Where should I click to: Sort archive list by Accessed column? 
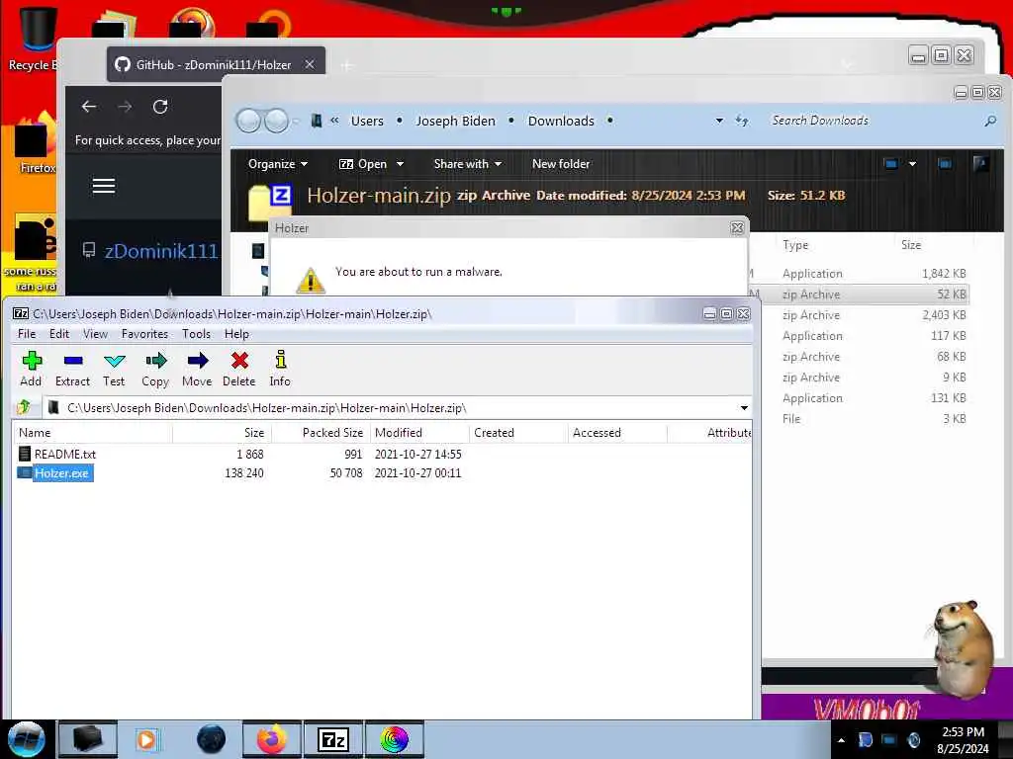617,433
